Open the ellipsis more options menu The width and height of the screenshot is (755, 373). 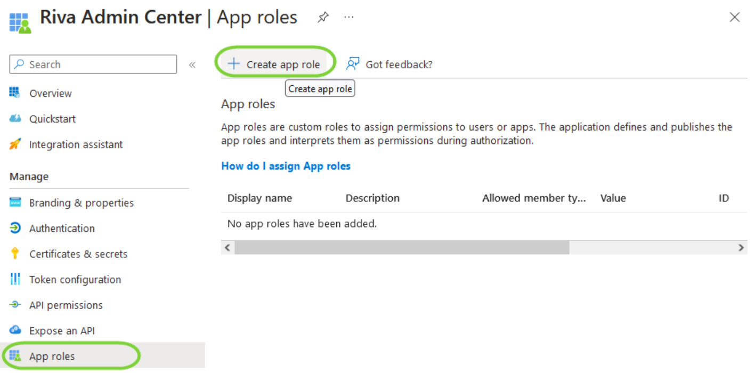349,17
